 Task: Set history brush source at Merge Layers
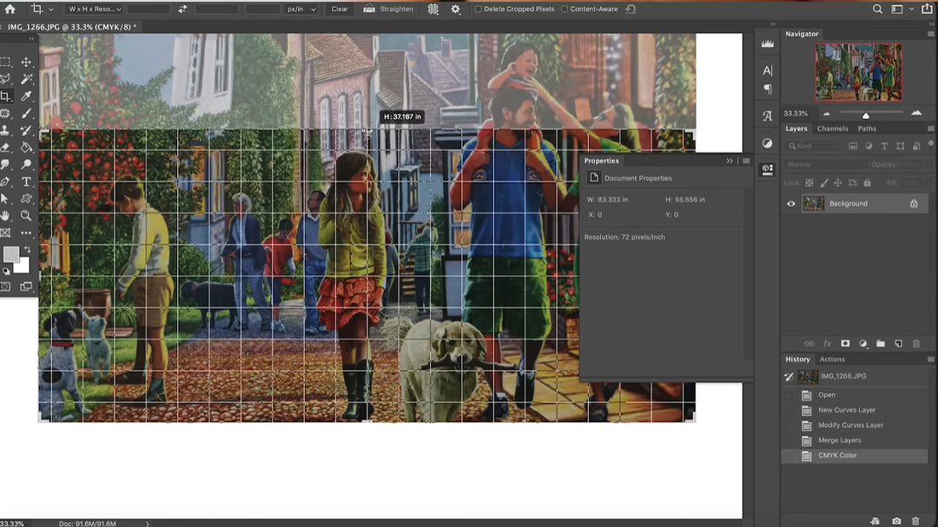click(x=789, y=440)
